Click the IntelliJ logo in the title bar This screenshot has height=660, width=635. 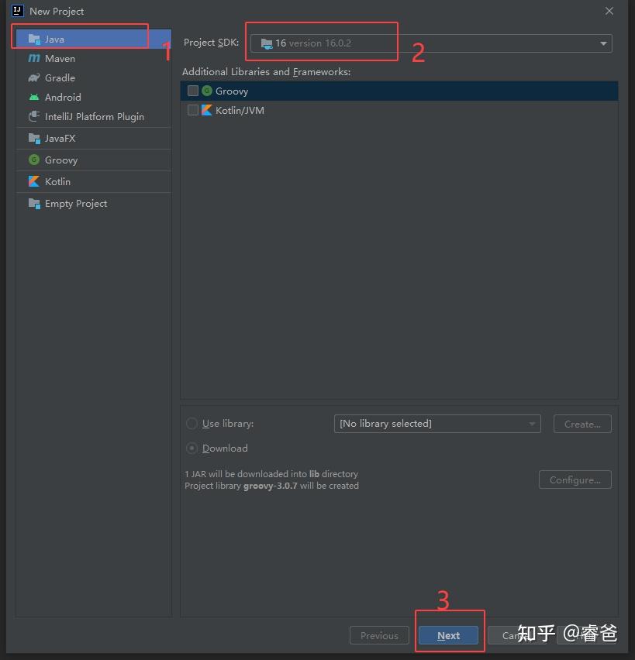17,11
